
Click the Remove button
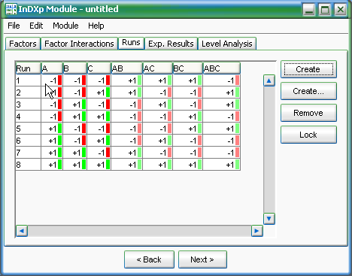point(308,113)
